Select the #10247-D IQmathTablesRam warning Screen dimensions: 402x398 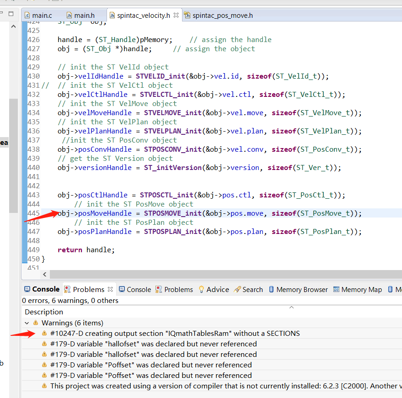(212, 334)
